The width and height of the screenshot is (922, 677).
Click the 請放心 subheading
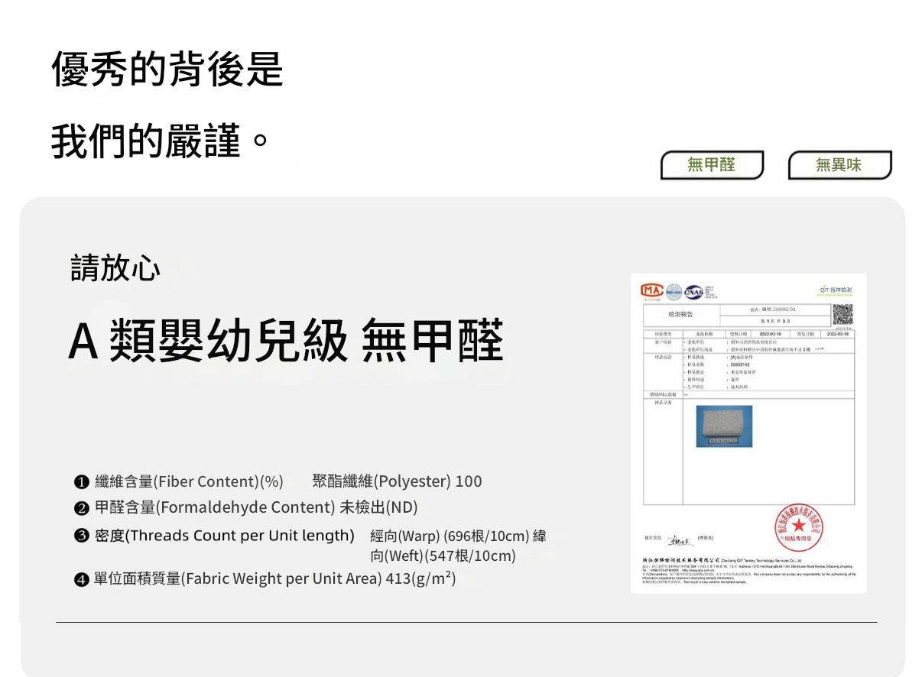click(x=115, y=268)
